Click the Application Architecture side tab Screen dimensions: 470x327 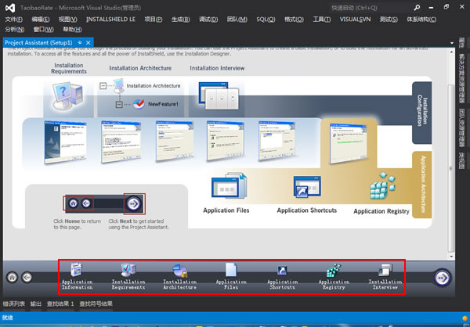422,185
